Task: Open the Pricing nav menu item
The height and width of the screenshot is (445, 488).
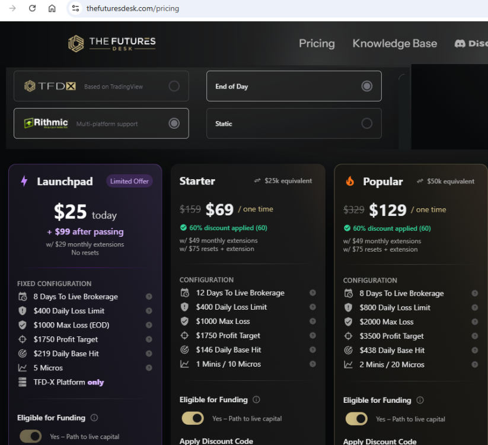Action: (317, 43)
